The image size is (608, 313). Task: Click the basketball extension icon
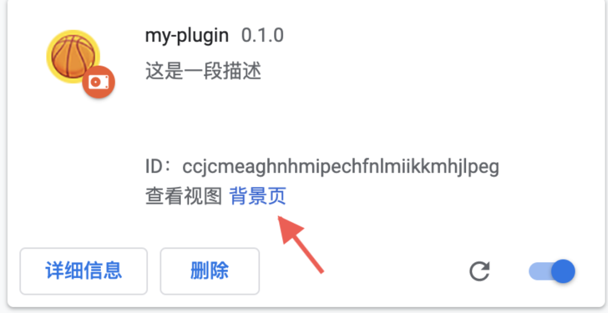pyautogui.click(x=73, y=57)
